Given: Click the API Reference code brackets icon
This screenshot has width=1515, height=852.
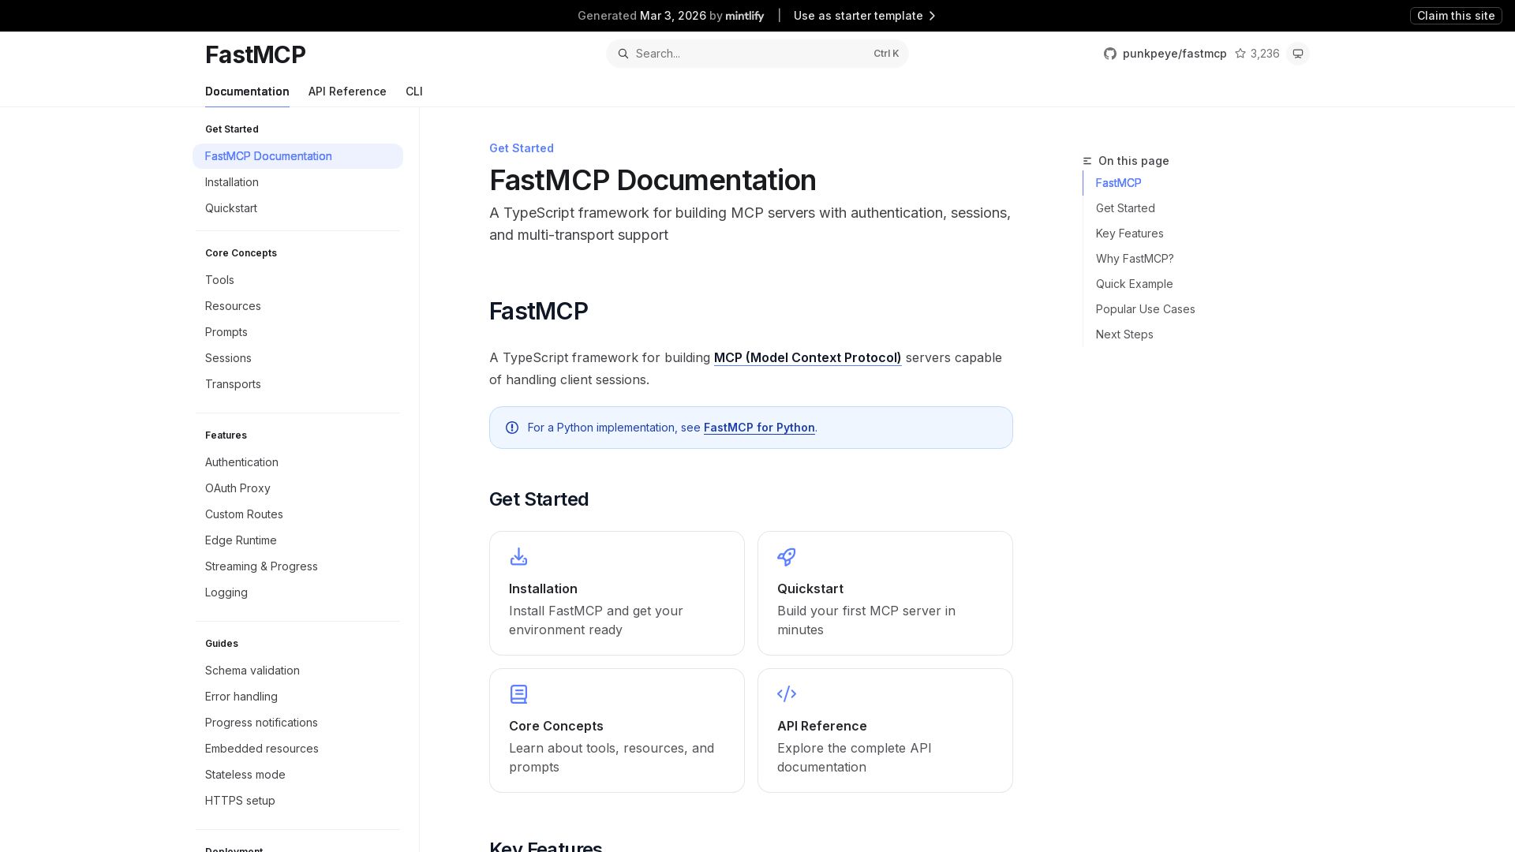Looking at the screenshot, I should pos(787,694).
